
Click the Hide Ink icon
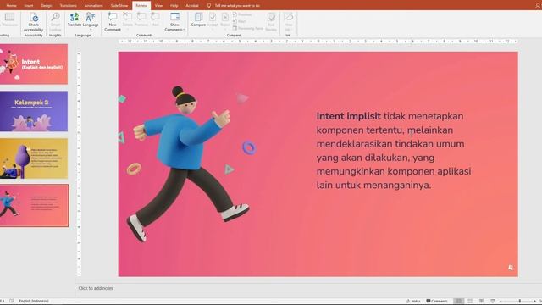coord(288,17)
